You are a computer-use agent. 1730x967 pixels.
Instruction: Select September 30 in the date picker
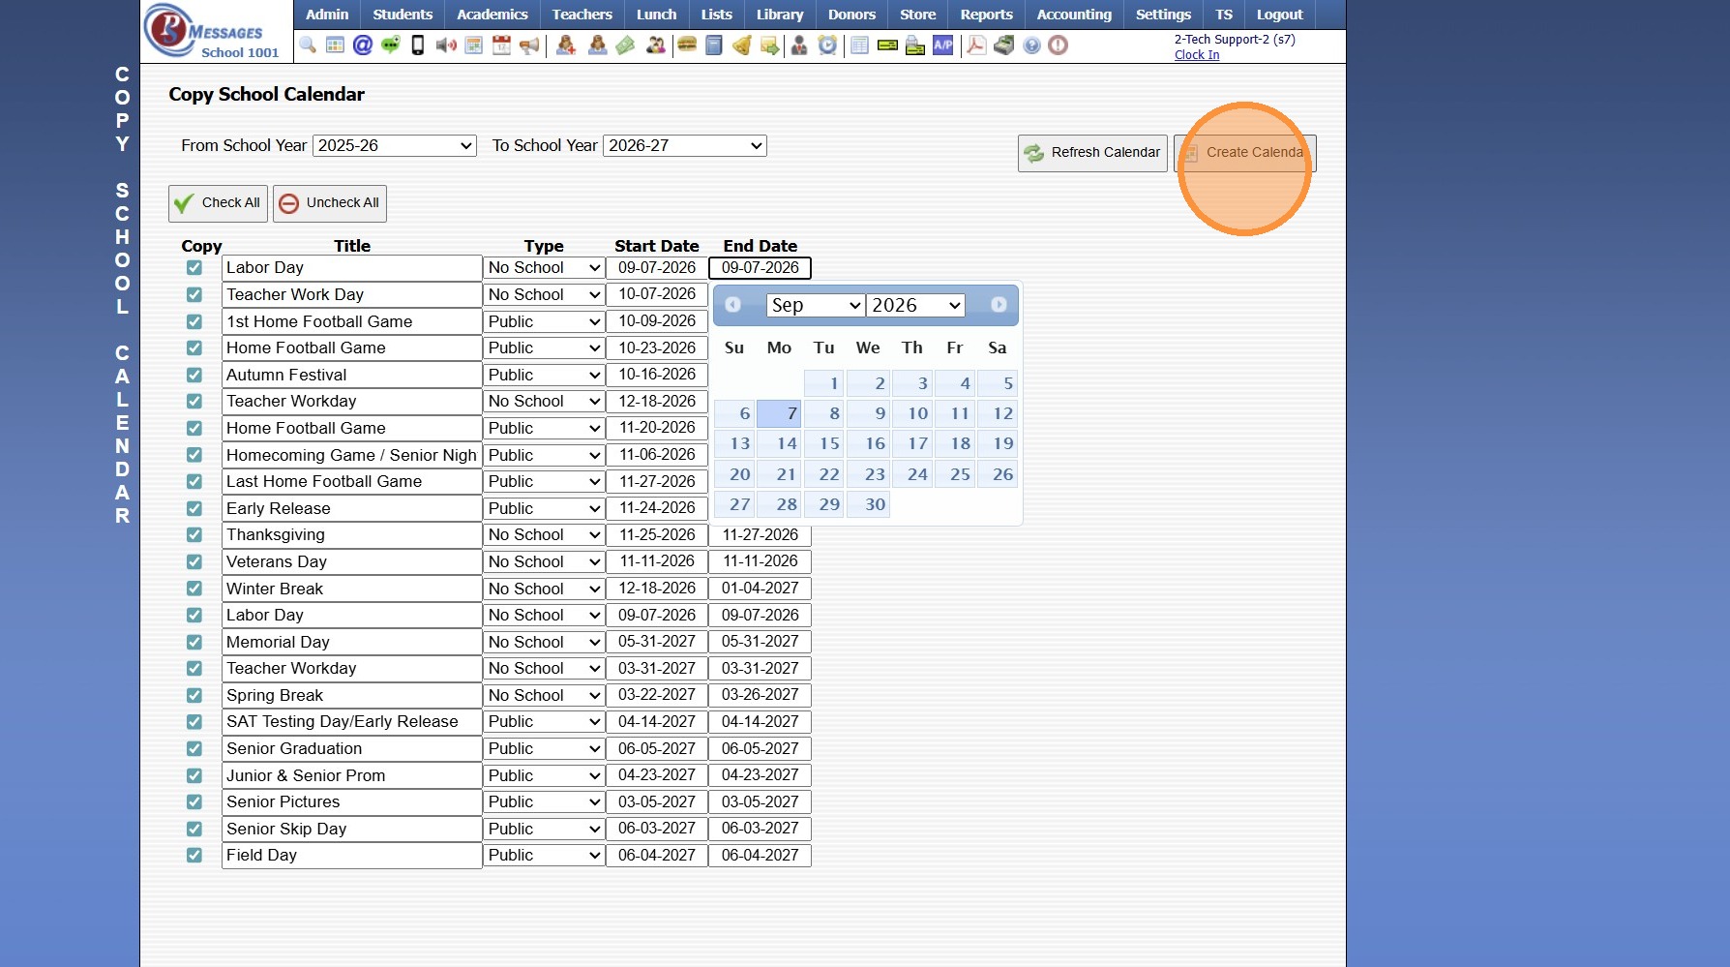pos(868,504)
